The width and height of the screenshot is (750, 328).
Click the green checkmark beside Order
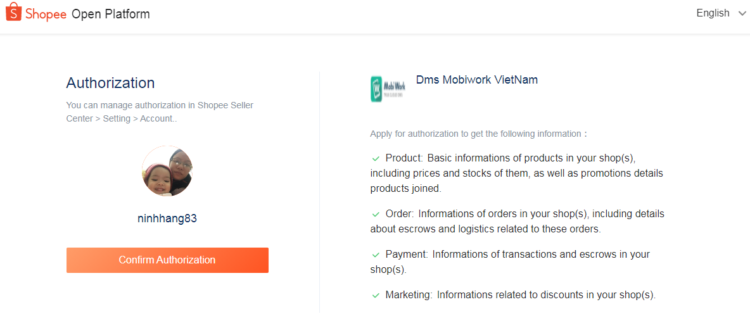376,214
